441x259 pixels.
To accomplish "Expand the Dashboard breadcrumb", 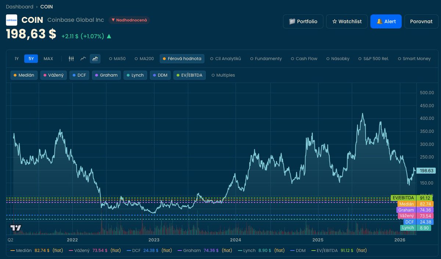I will (20, 7).
